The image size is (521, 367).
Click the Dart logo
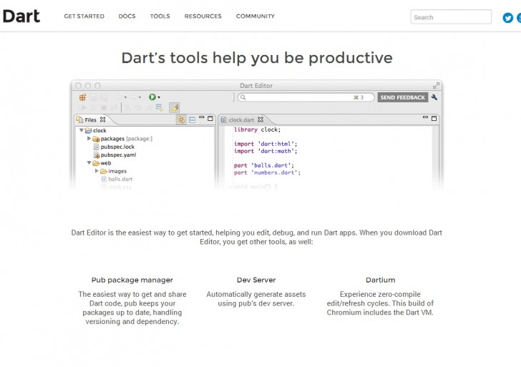[21, 16]
